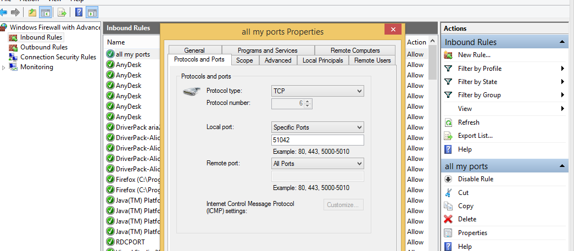This screenshot has height=251, width=574.
Task: Switch to the Programs and Services tab
Action: tap(268, 51)
